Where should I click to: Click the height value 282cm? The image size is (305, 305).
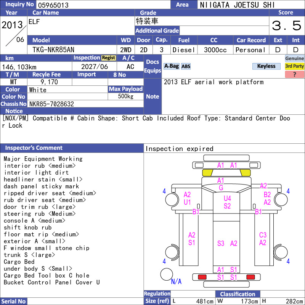click(294, 302)
